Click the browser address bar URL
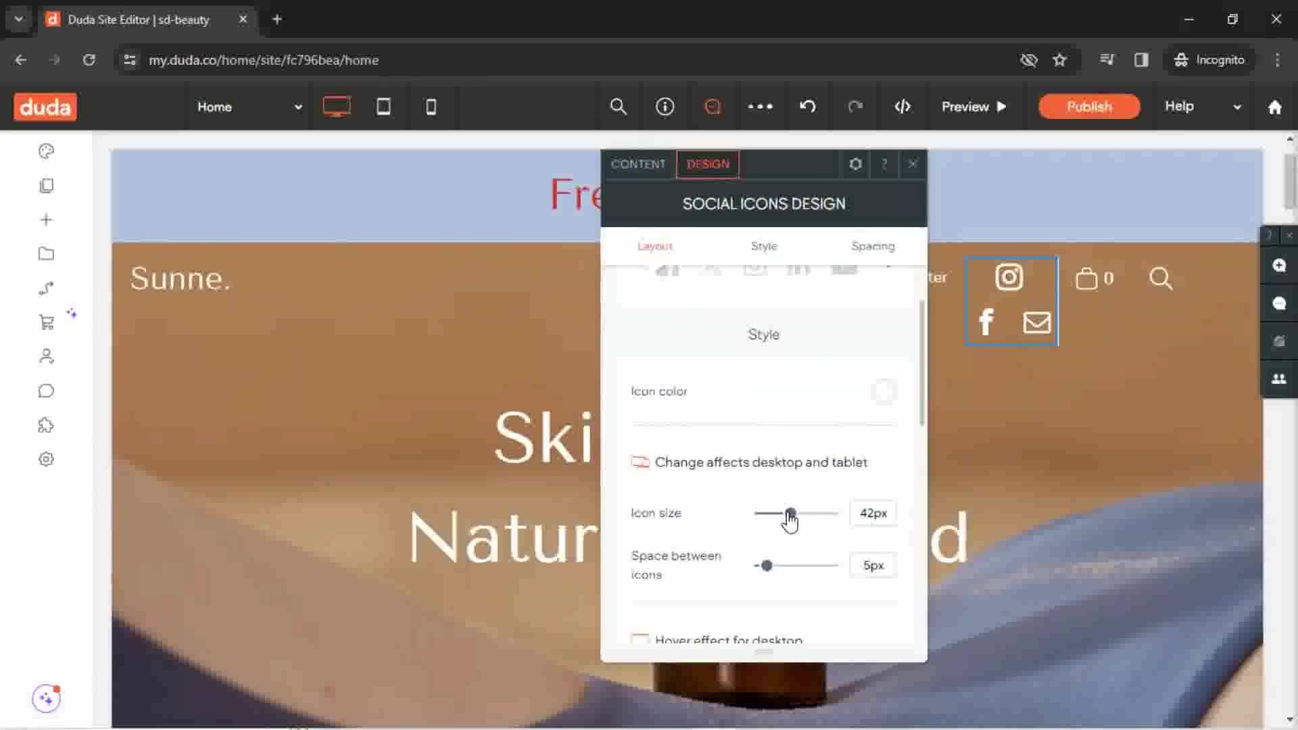Image resolution: width=1298 pixels, height=730 pixels. click(264, 60)
